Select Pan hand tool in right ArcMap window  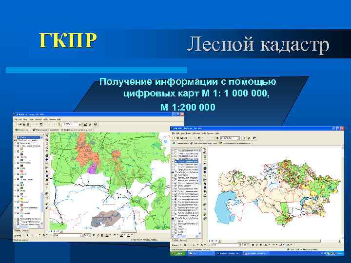tap(205, 165)
